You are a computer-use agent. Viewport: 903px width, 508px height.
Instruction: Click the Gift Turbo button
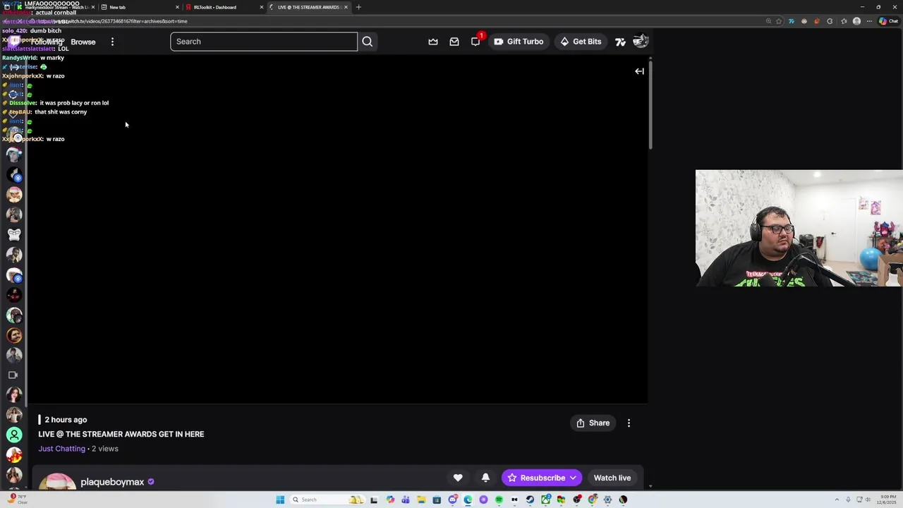coord(519,42)
